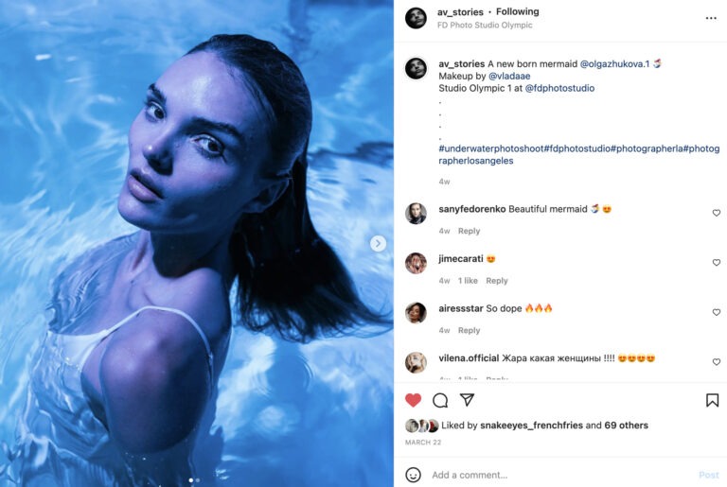This screenshot has height=487, width=727.
Task: View 69 others who liked
Action: (626, 425)
